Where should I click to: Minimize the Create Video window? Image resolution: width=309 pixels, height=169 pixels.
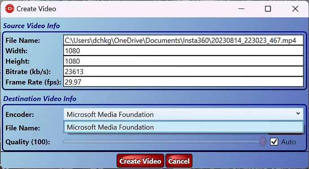[x=241, y=9]
